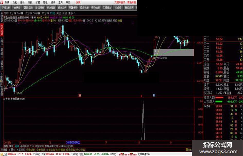
Task: Switch chart to 1分钟 period
Action: (13, 13)
